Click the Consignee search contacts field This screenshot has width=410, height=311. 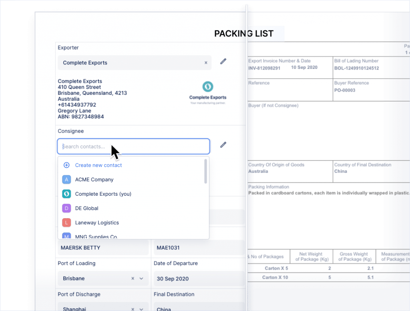pos(133,146)
